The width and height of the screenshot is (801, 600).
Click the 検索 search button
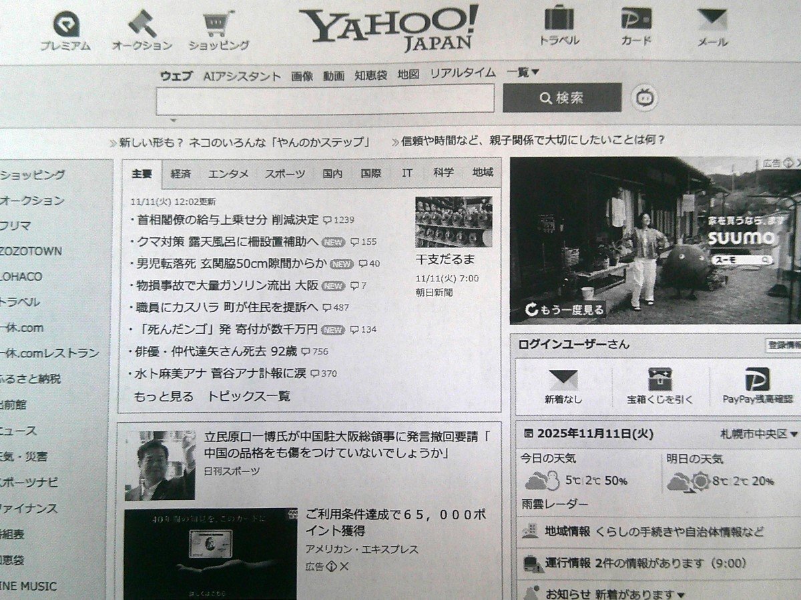(563, 97)
